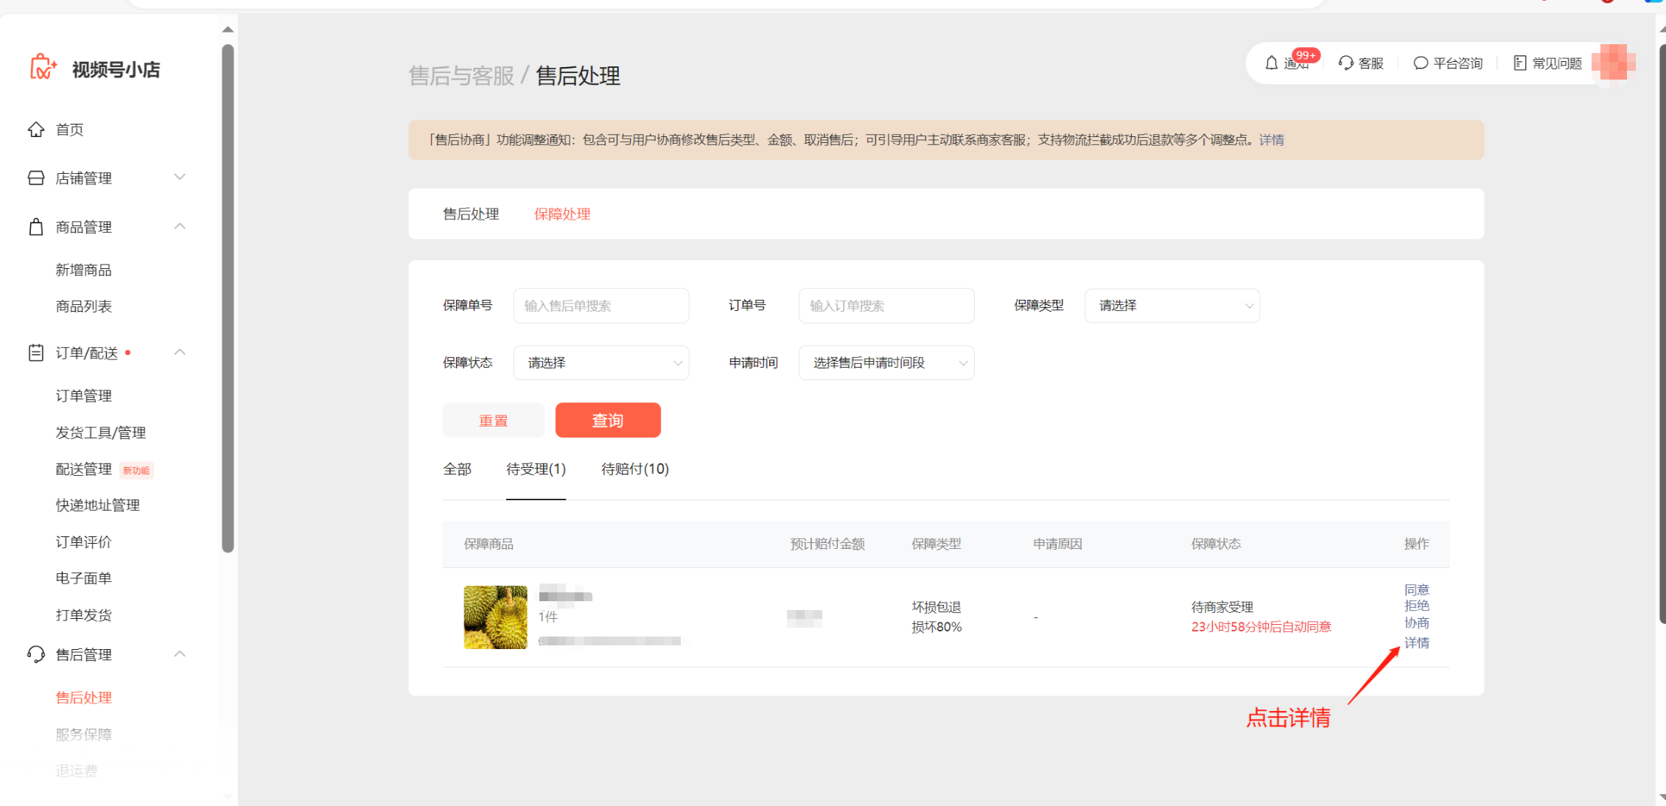1666x806 pixels.
Task: Expand the 店铺管理 sidebar section
Action: pos(180,178)
